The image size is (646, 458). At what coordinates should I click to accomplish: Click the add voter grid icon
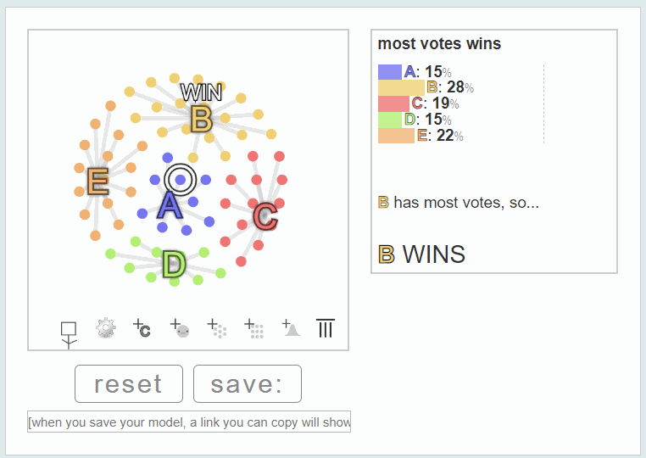253,327
